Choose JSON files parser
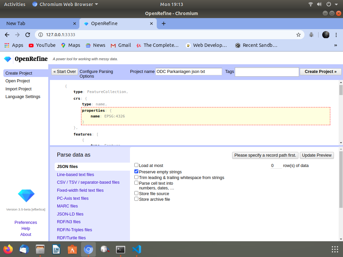Viewport: 343px width, 257px height. (92, 167)
